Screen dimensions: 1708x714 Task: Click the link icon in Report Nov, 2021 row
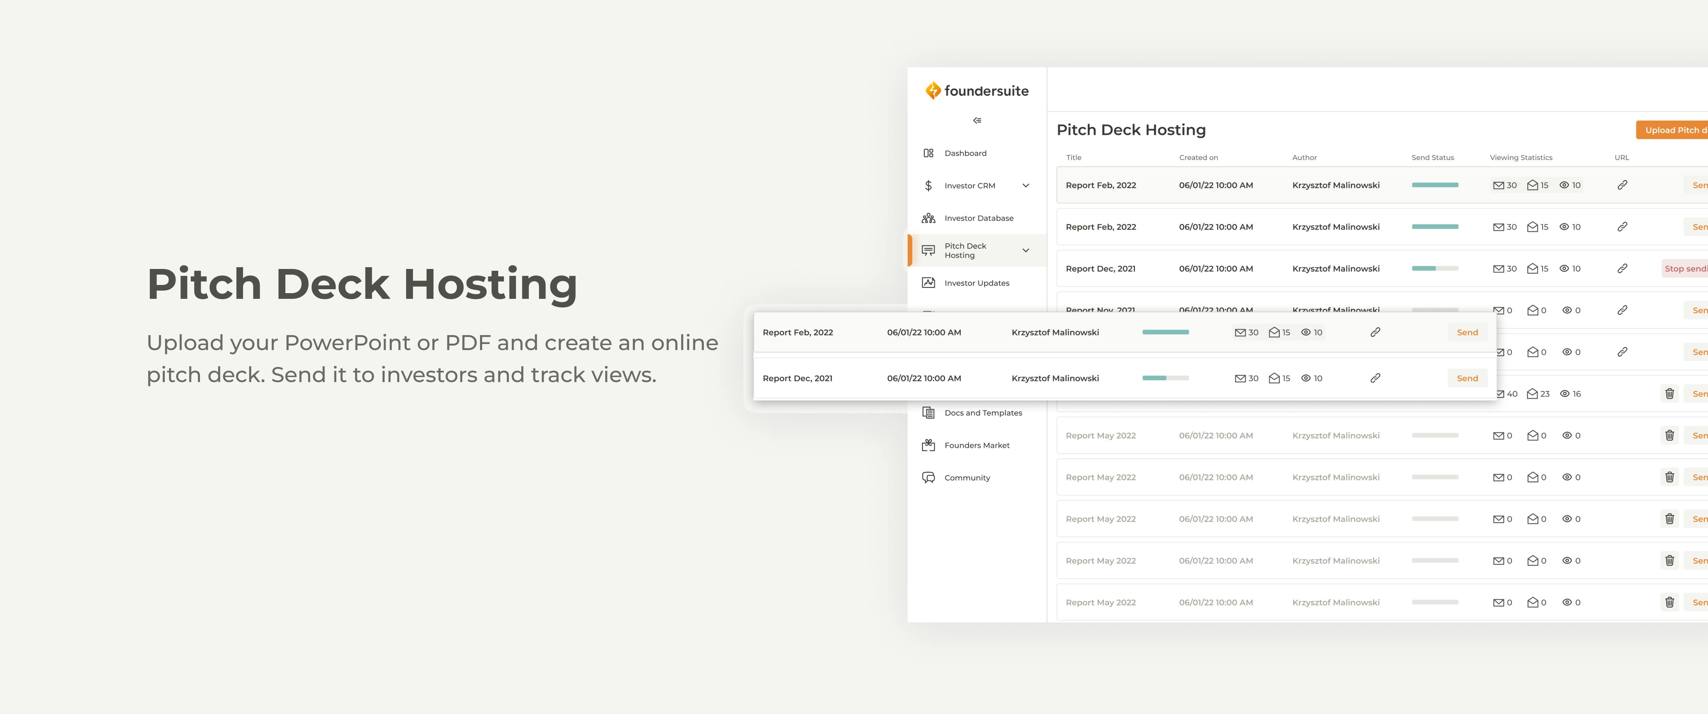pyautogui.click(x=1623, y=310)
